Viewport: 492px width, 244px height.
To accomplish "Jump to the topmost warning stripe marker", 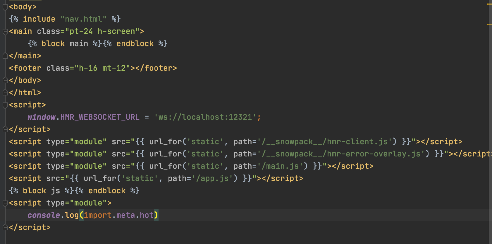I will tap(489, 4).
